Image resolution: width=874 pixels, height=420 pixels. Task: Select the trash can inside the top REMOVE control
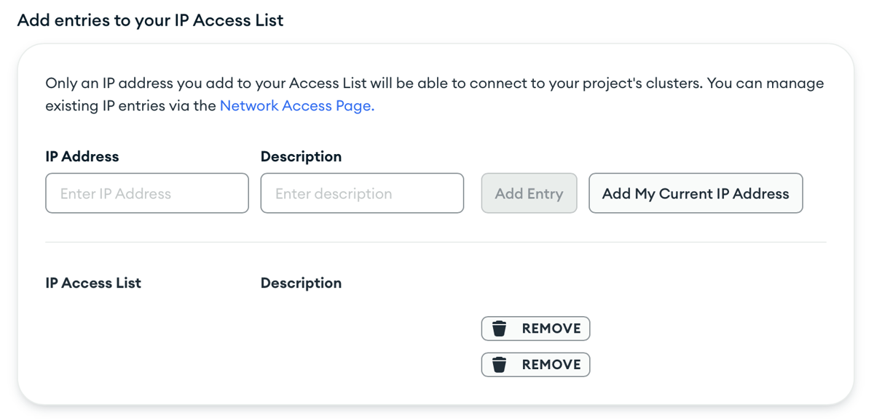(500, 328)
